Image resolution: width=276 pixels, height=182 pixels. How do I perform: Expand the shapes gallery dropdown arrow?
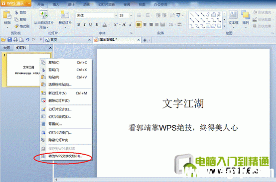click(x=224, y=26)
